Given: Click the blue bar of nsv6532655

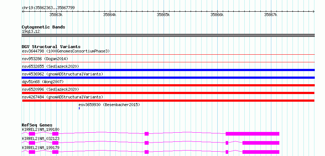Looking at the screenshot, I should click(168, 70).
